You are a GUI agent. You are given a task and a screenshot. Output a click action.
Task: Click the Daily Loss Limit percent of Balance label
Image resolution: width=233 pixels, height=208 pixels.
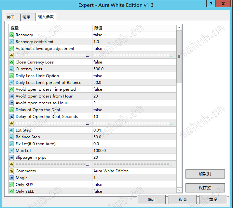point(48,83)
